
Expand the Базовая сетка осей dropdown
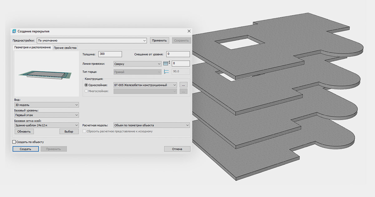[47, 125]
